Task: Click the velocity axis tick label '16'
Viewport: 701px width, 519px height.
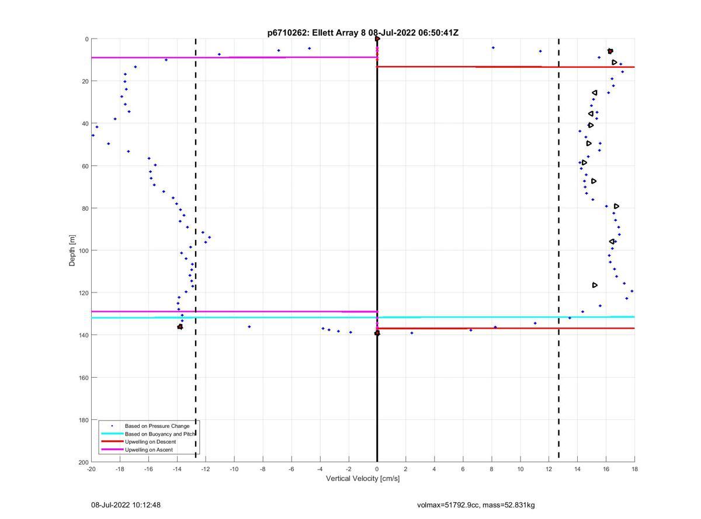Action: tap(606, 469)
